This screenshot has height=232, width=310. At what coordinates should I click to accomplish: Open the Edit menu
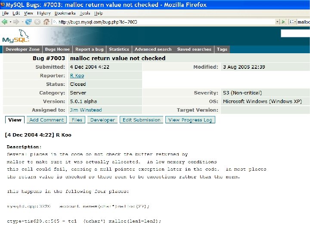pyautogui.click(x=16, y=13)
